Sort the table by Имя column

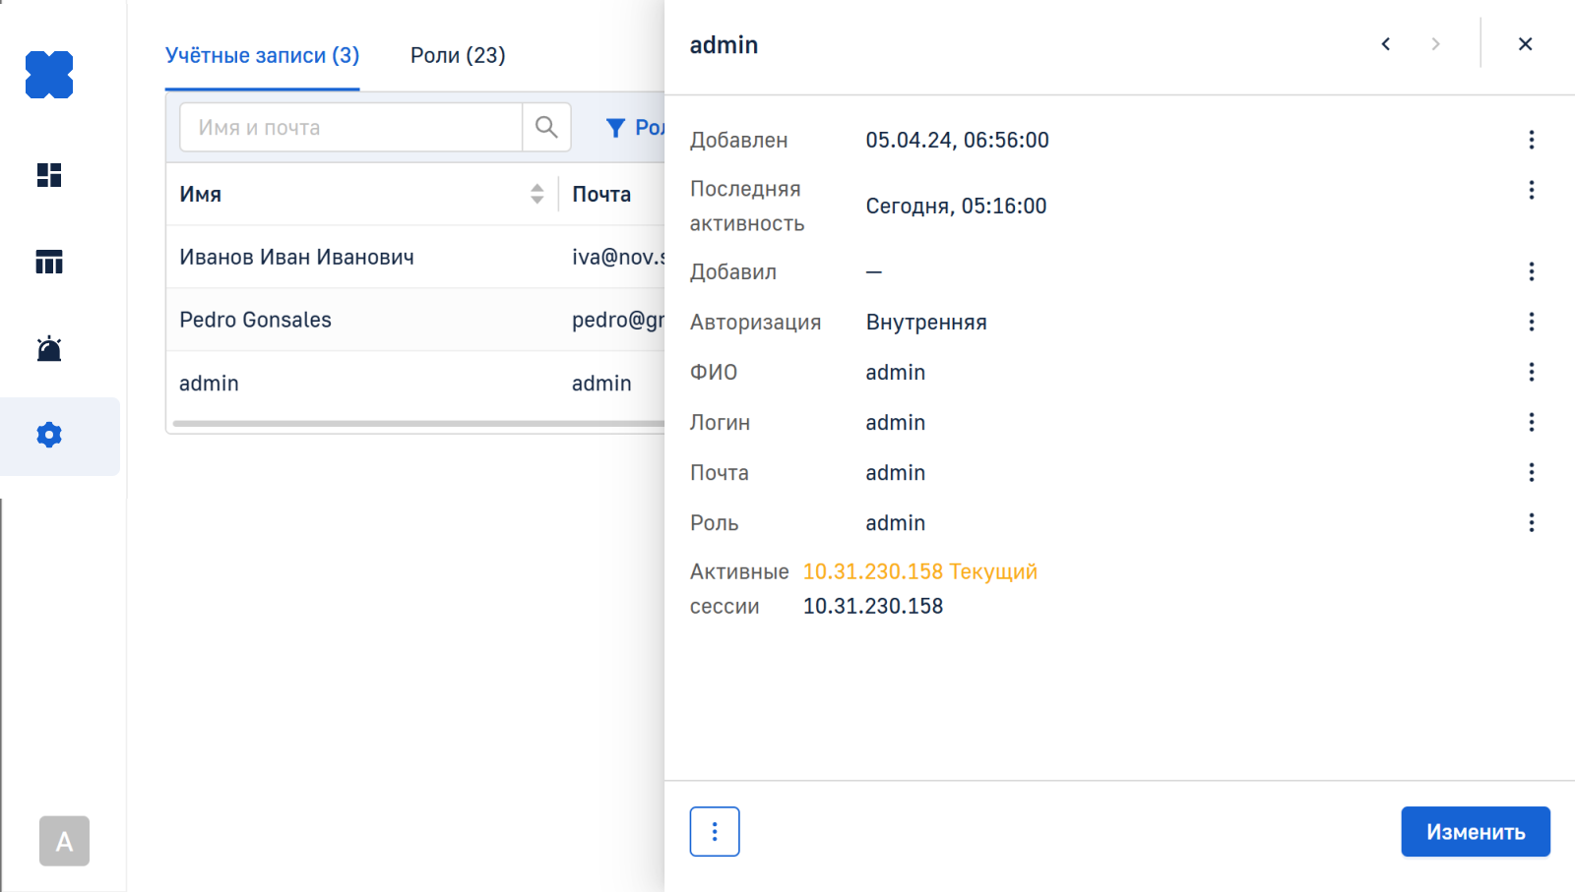coord(536,194)
